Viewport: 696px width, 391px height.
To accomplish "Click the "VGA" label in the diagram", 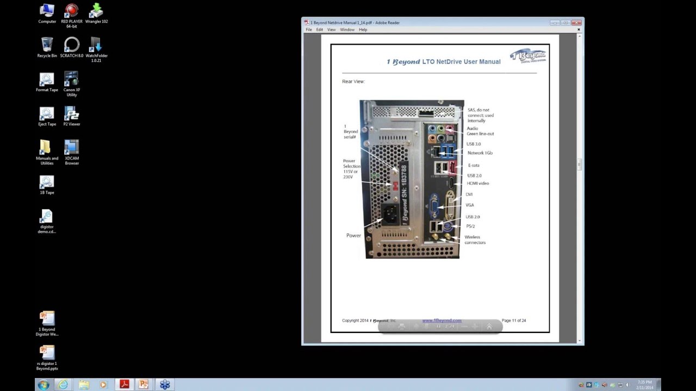I will [470, 205].
